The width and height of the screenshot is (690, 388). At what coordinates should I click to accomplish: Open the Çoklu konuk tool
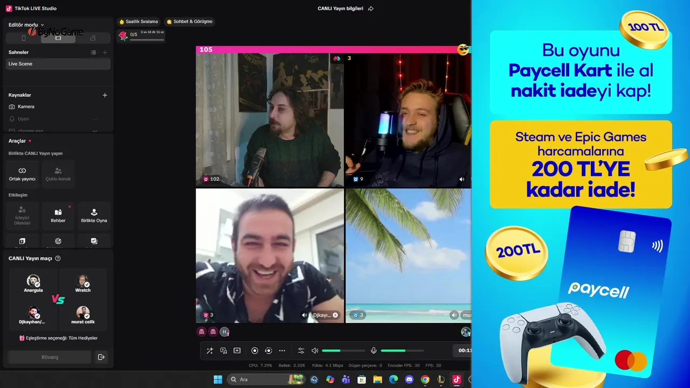click(58, 174)
